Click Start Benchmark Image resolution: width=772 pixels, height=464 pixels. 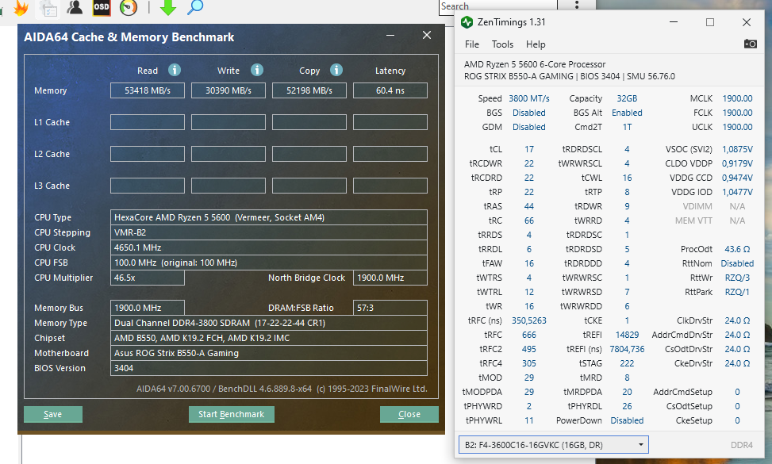point(232,414)
